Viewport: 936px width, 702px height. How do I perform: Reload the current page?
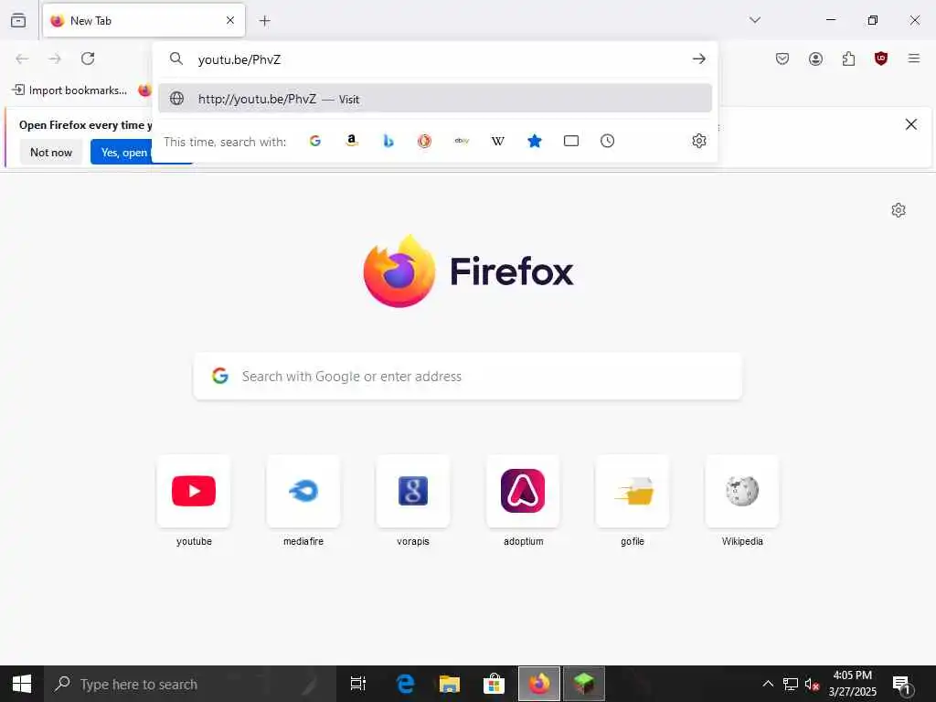(88, 58)
